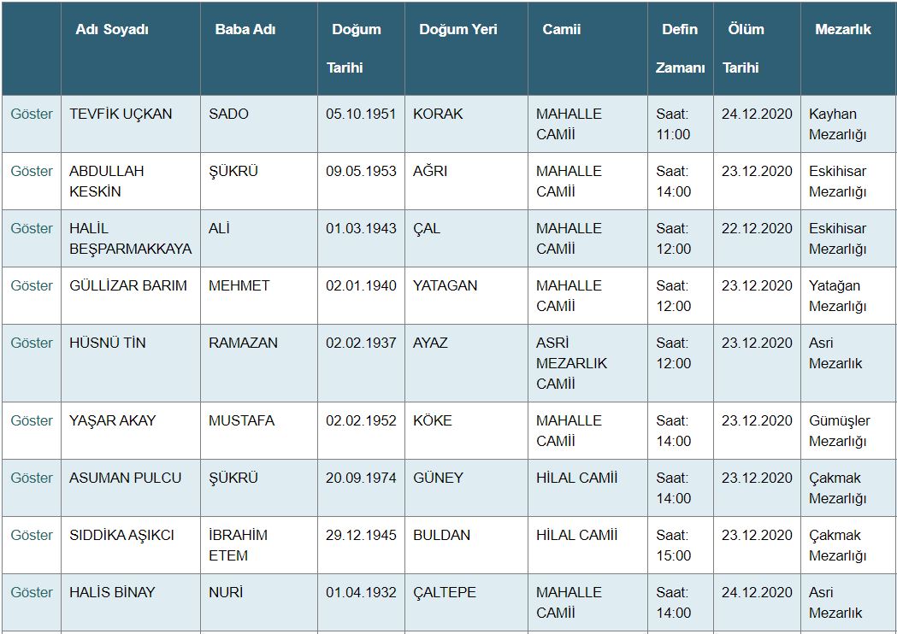
Task: Click the Defin Zamanı column header
Action: click(x=680, y=48)
